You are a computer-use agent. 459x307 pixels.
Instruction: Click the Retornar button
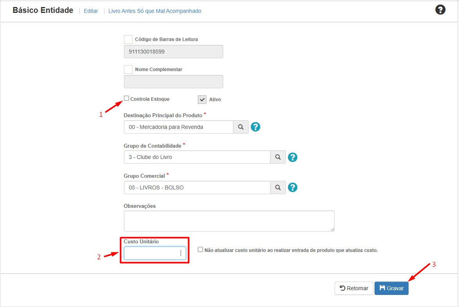[x=354, y=288]
